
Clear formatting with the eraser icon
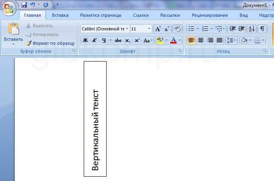click(x=177, y=29)
